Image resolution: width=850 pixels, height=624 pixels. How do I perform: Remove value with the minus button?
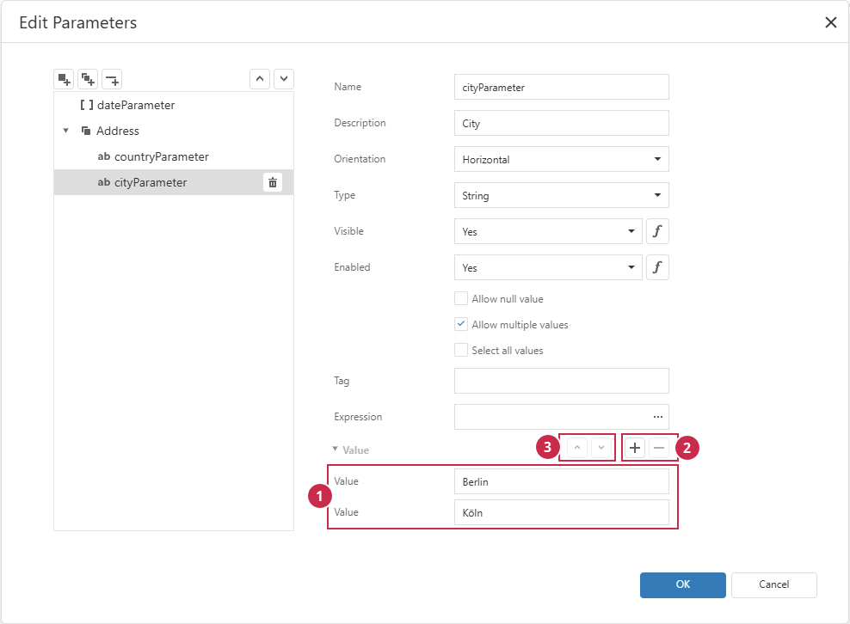[659, 448]
